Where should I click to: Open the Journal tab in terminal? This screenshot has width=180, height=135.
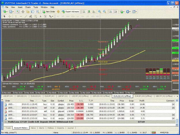point(71,128)
